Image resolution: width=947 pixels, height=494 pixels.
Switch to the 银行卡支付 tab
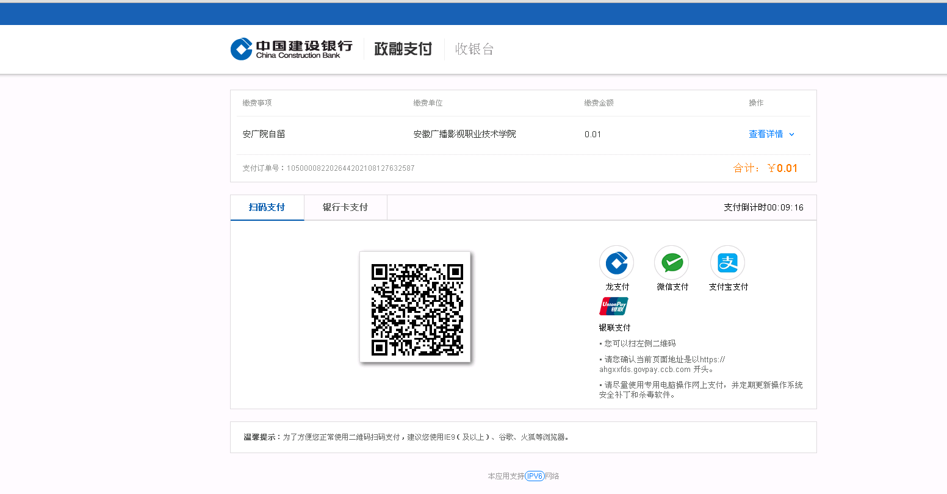coord(345,207)
